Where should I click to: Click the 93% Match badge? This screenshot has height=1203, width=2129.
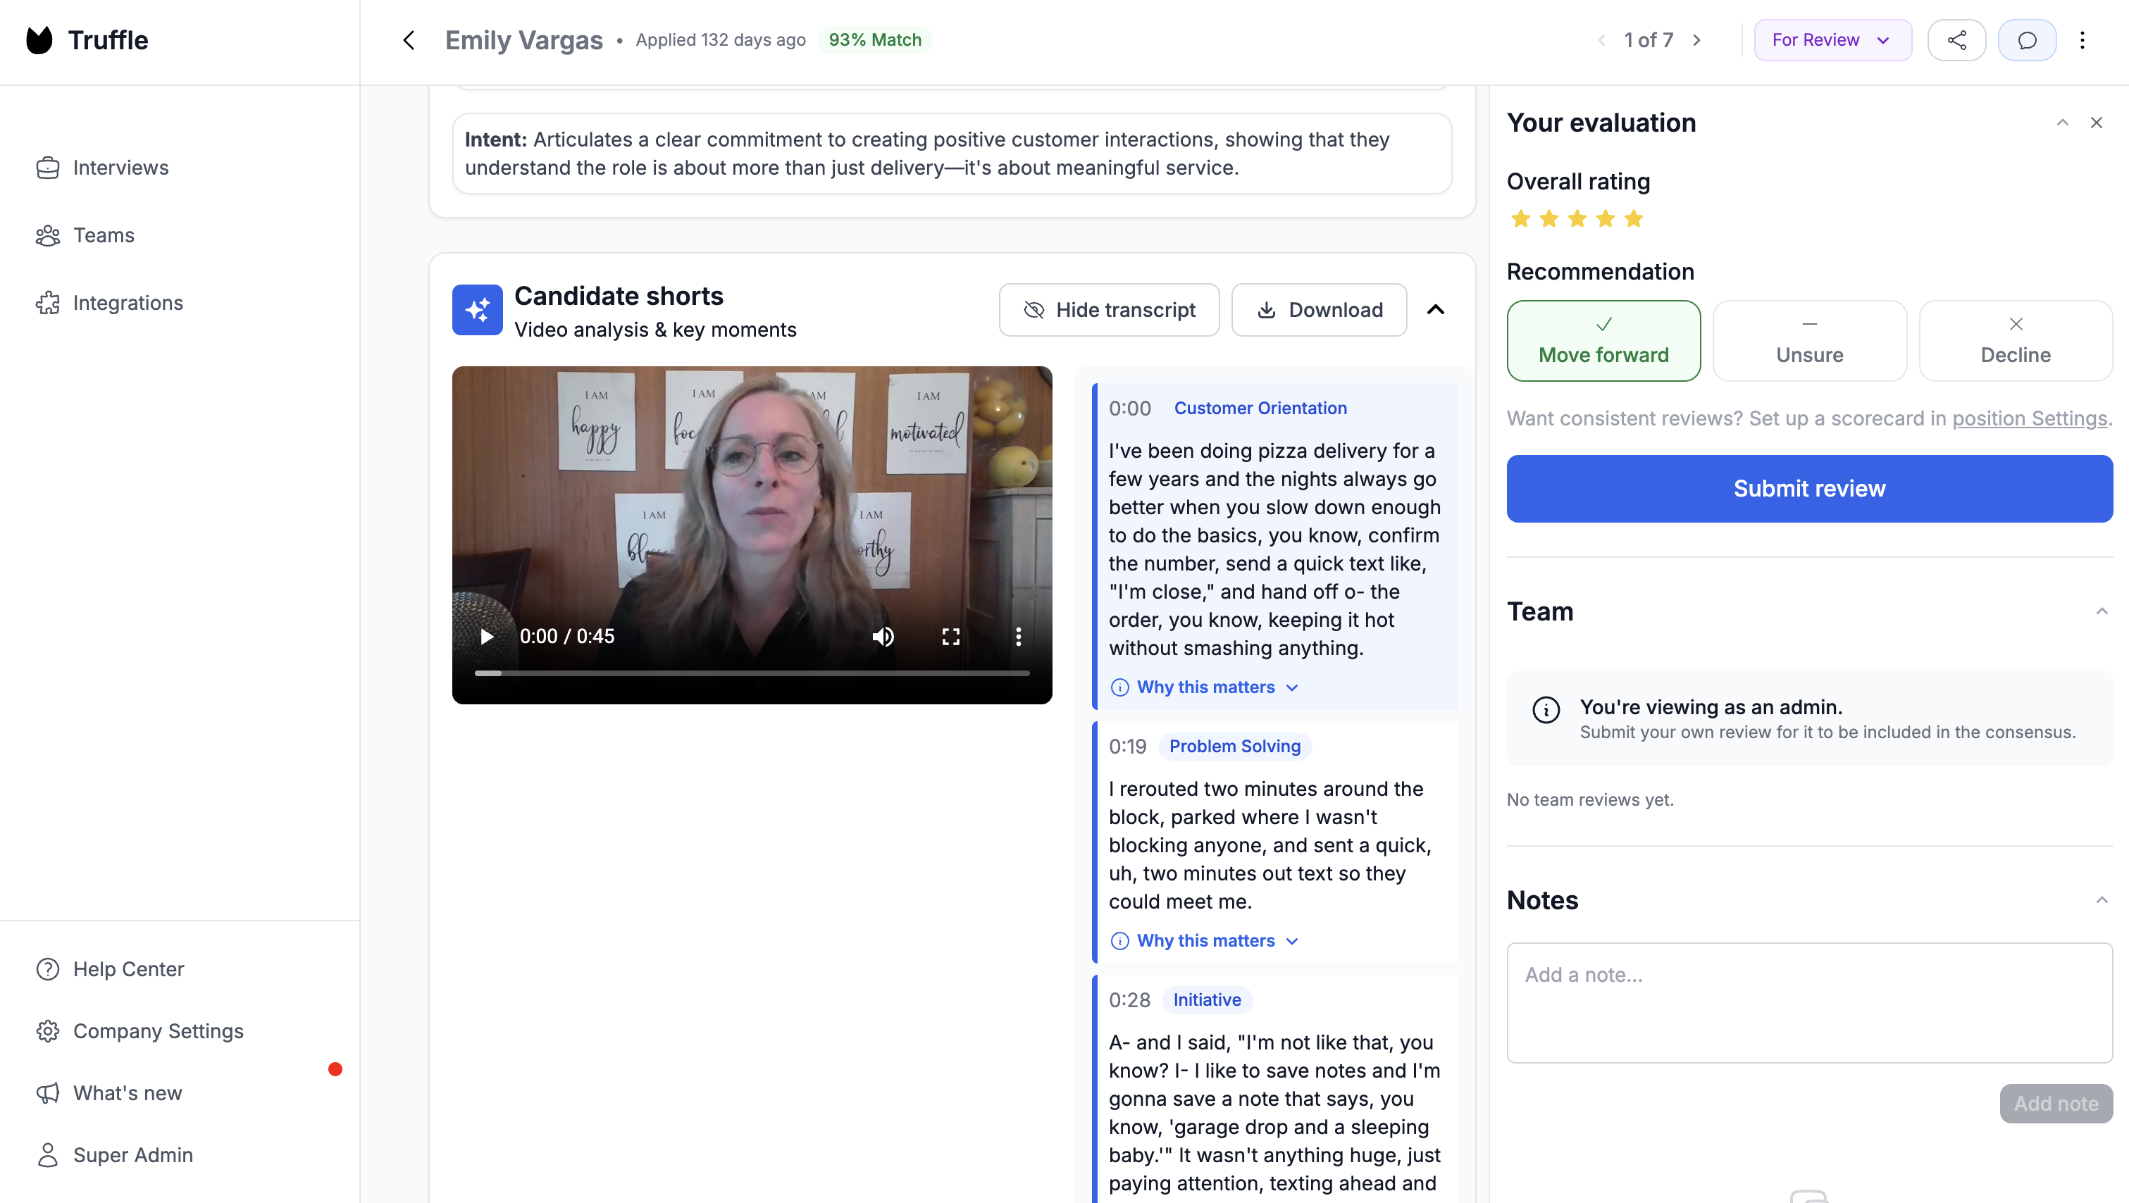click(x=874, y=40)
